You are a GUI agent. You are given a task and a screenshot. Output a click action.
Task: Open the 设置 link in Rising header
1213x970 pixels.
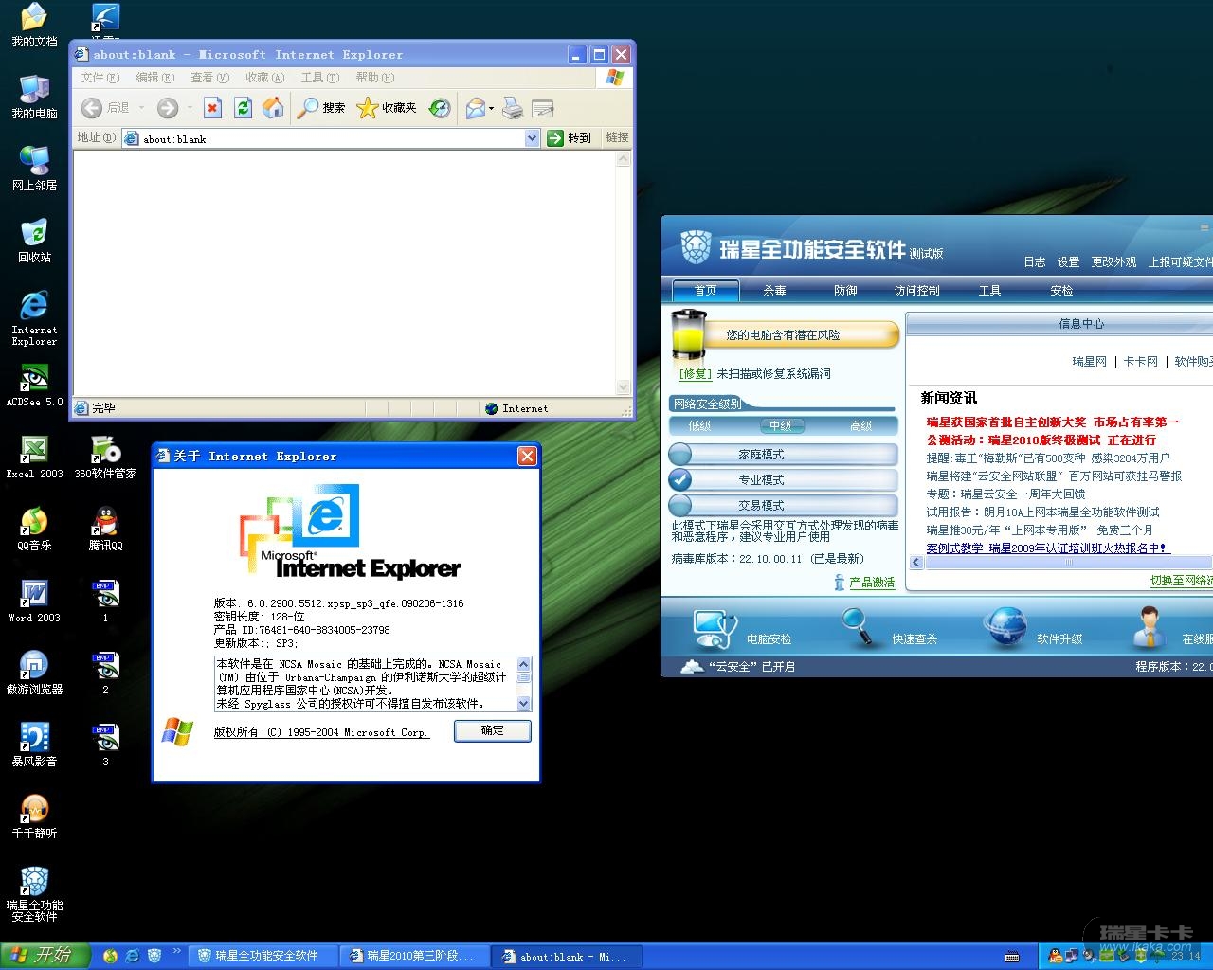pyautogui.click(x=1068, y=262)
